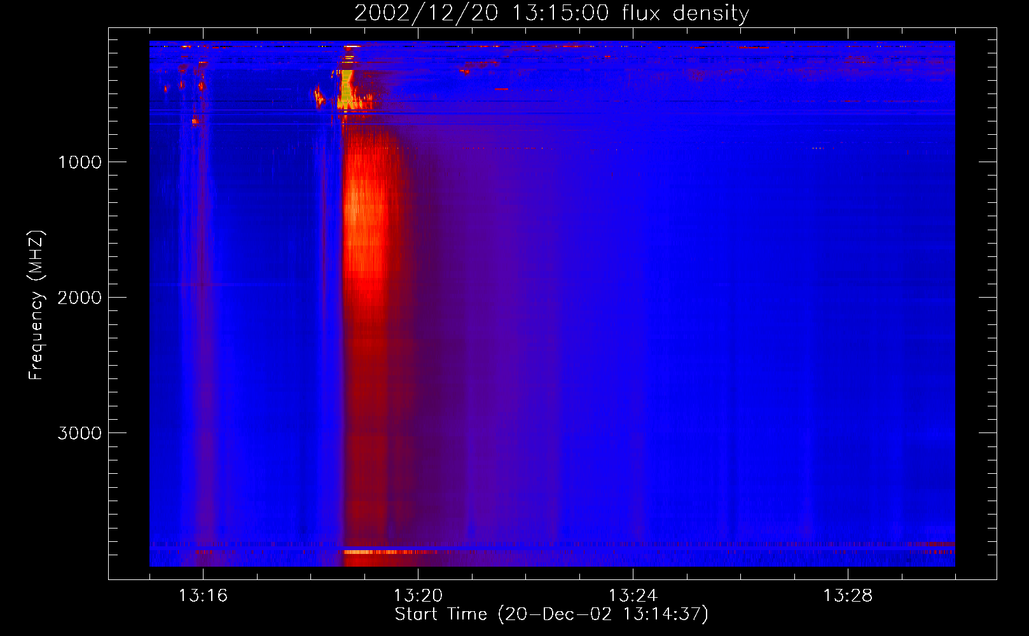Click the plot title '2002/12/20 13:15:00 flux density'
The image size is (1029, 636).
point(551,13)
